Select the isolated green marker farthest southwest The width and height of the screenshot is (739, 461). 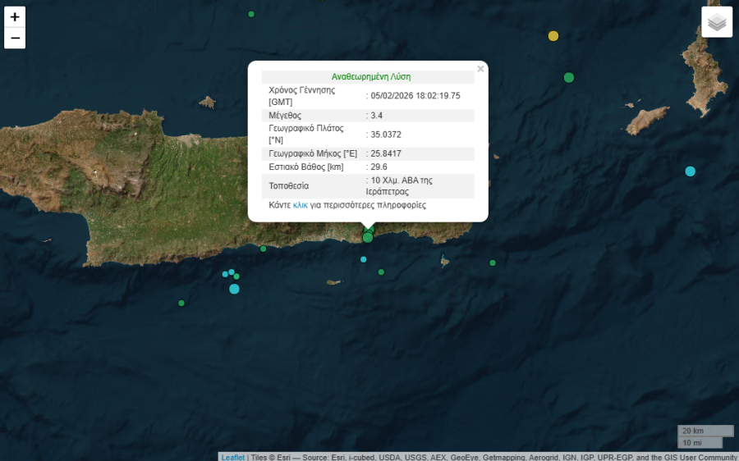(181, 304)
